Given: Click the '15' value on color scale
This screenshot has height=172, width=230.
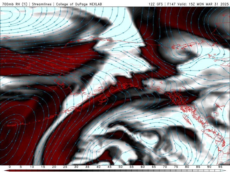Looking at the screenshot, I should pyautogui.click(x=43, y=167).
